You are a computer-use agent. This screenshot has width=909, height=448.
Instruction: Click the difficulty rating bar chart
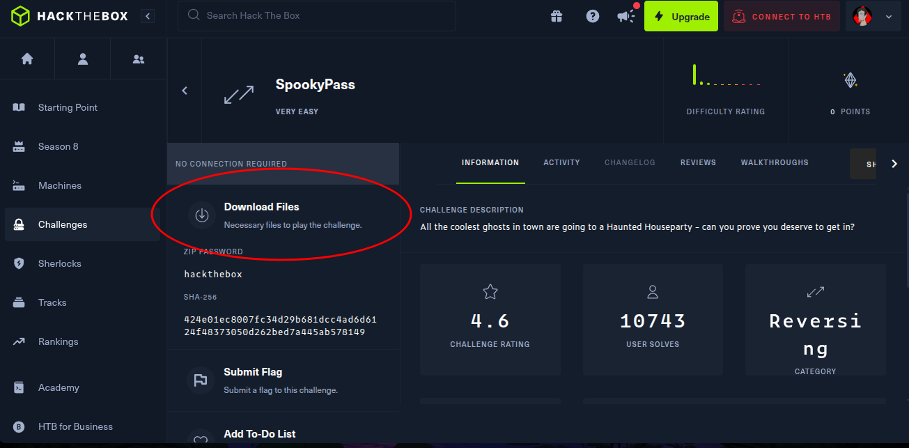click(x=726, y=75)
